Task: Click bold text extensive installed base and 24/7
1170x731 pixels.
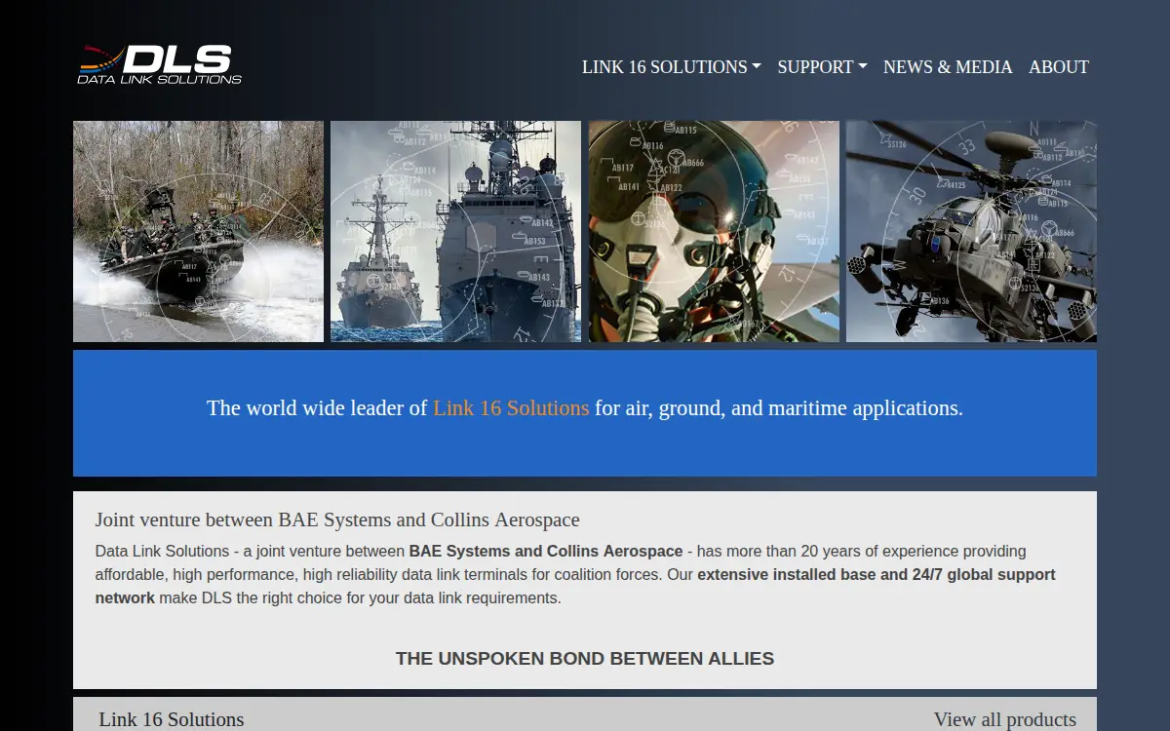Action: click(x=877, y=575)
